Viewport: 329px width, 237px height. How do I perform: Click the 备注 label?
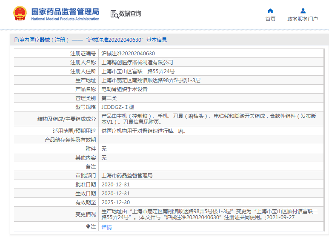91,167
